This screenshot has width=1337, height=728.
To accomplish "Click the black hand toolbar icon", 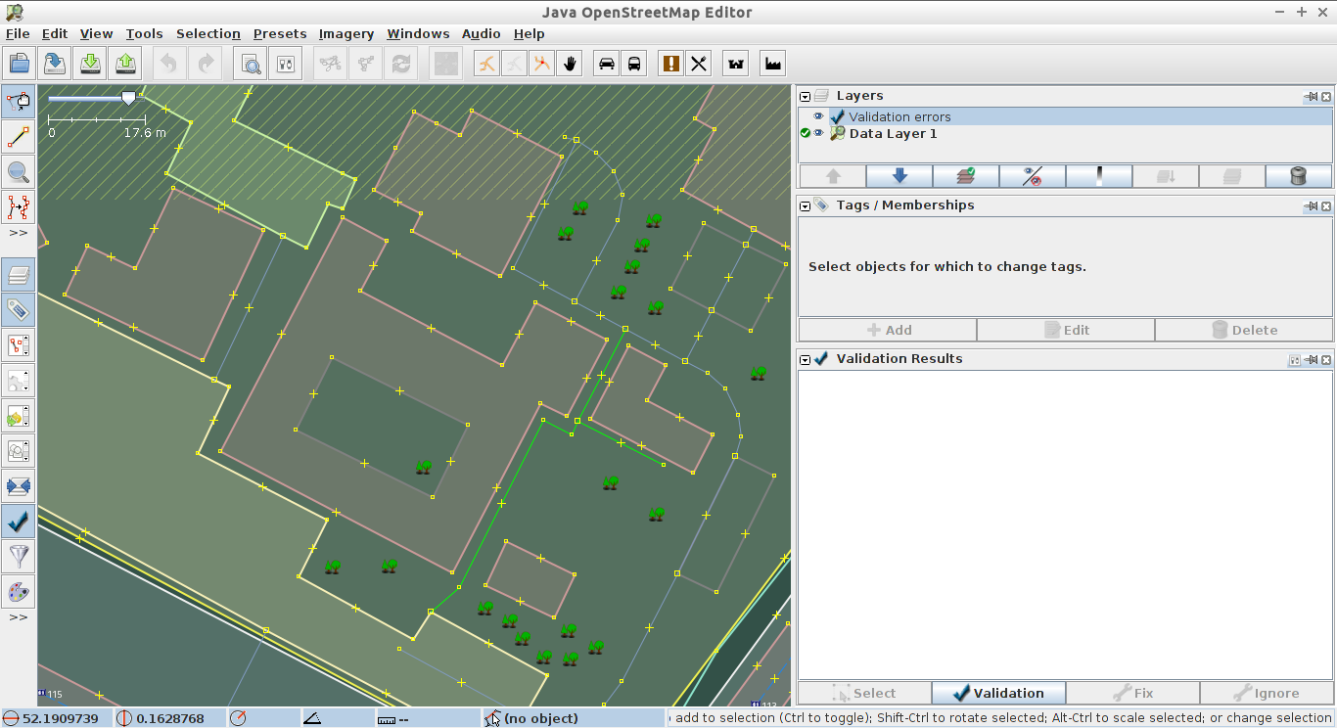I will coord(570,64).
